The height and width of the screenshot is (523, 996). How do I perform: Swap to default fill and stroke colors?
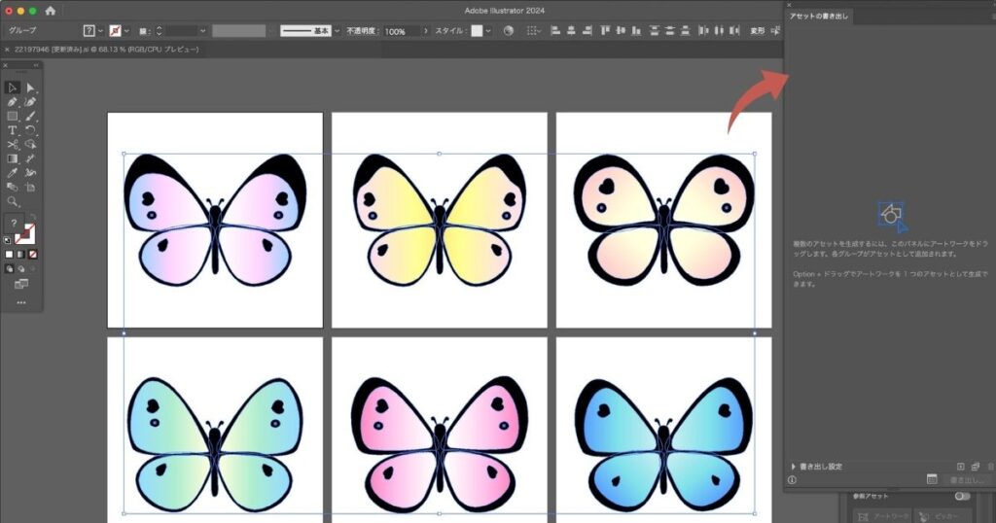[x=10, y=239]
